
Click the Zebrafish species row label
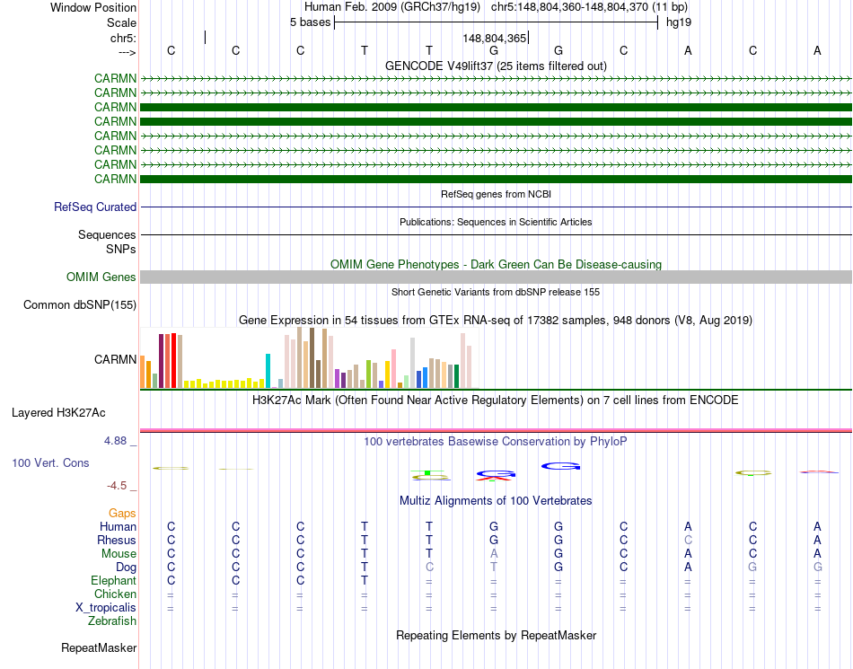112,621
